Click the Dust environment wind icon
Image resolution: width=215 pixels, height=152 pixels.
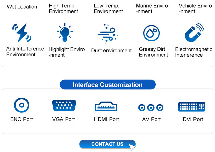(x=108, y=34)
